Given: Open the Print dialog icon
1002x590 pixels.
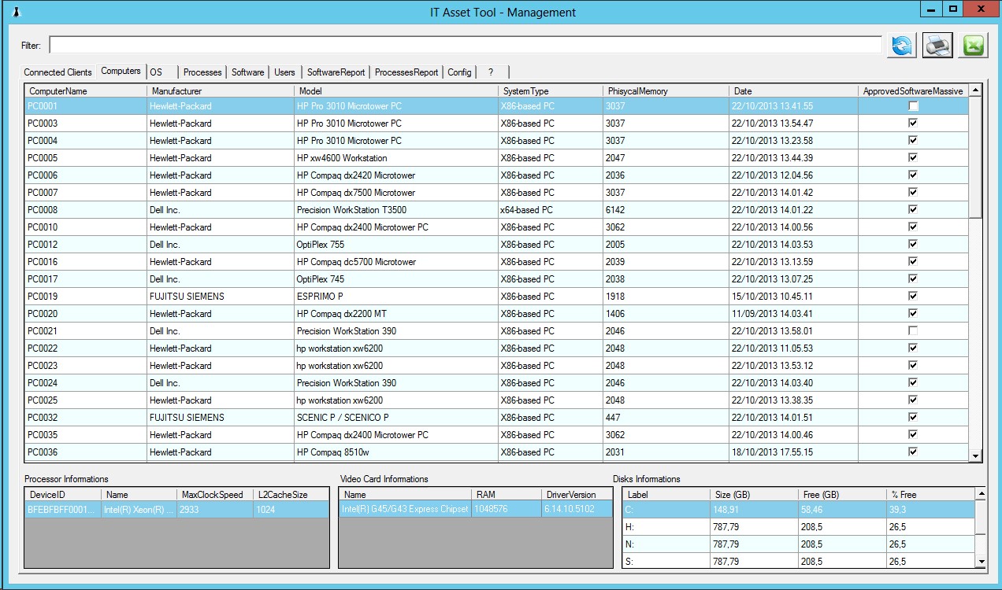Looking at the screenshot, I should [937, 45].
